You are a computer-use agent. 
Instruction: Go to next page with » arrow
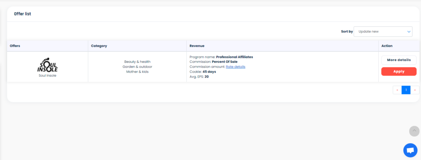click(415, 90)
